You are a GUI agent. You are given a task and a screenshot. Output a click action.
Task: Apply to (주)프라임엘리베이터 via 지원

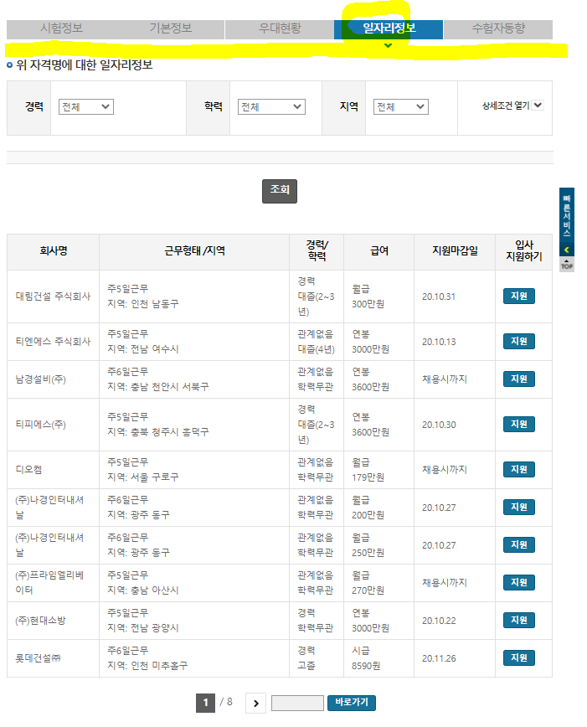[519, 582]
